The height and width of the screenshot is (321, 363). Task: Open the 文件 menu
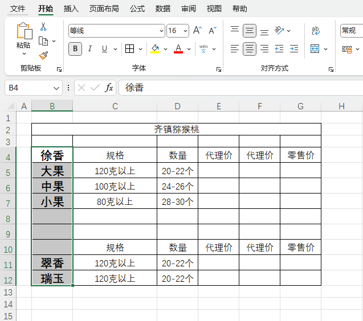18,9
